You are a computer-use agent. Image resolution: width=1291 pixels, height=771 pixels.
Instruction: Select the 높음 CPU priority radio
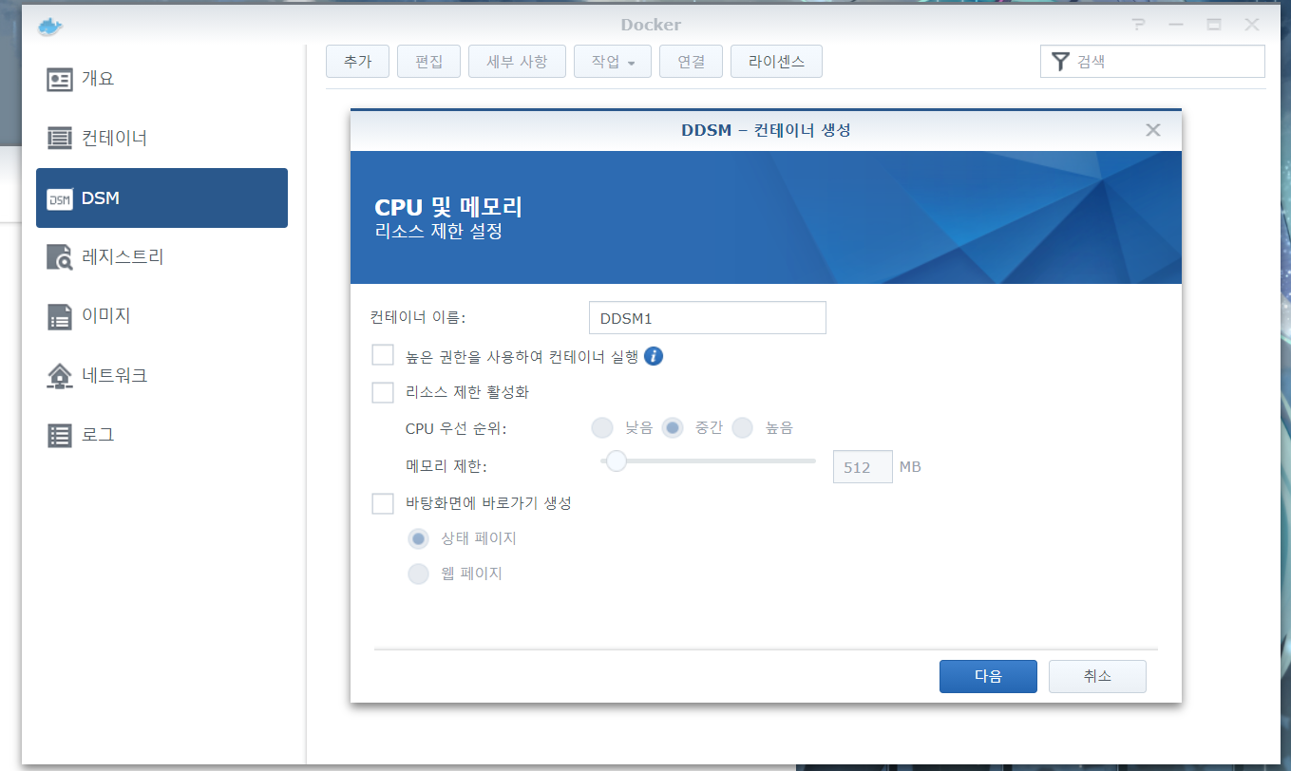(743, 428)
